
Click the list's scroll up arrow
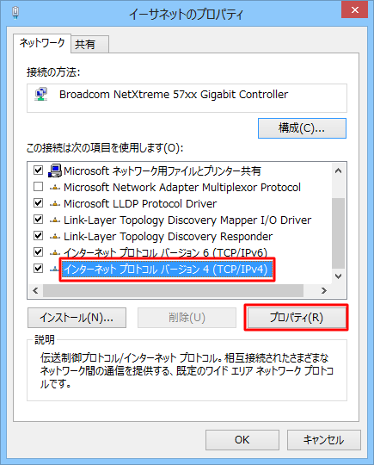coord(338,170)
